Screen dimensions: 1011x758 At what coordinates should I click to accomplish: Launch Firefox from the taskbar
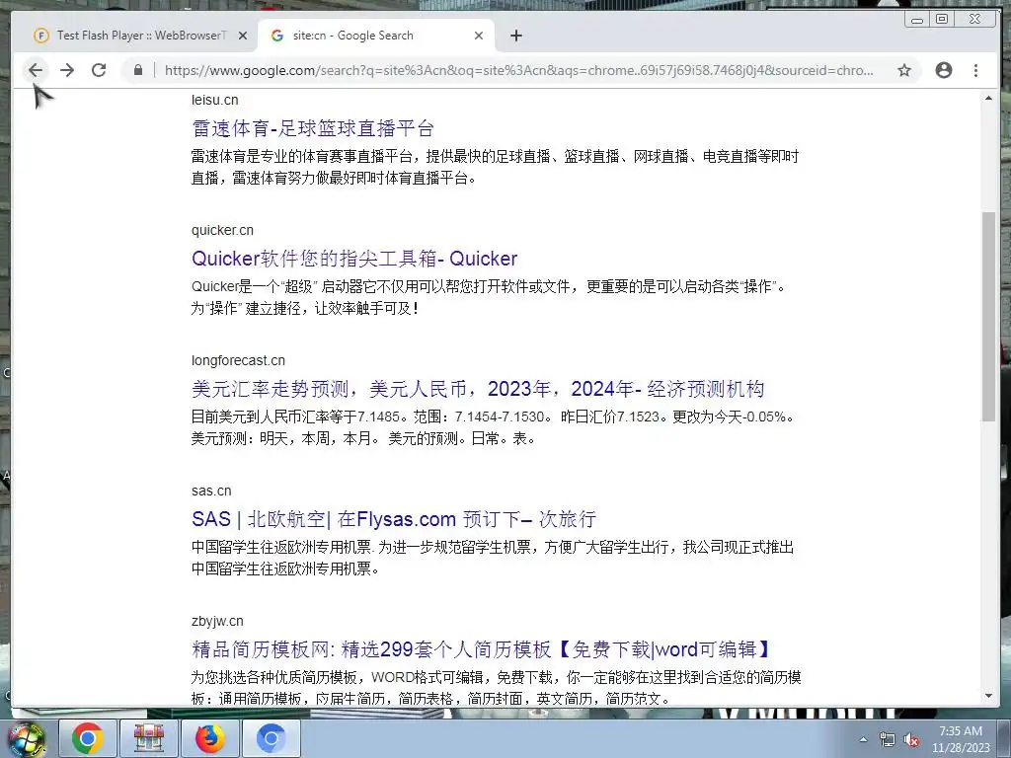210,738
